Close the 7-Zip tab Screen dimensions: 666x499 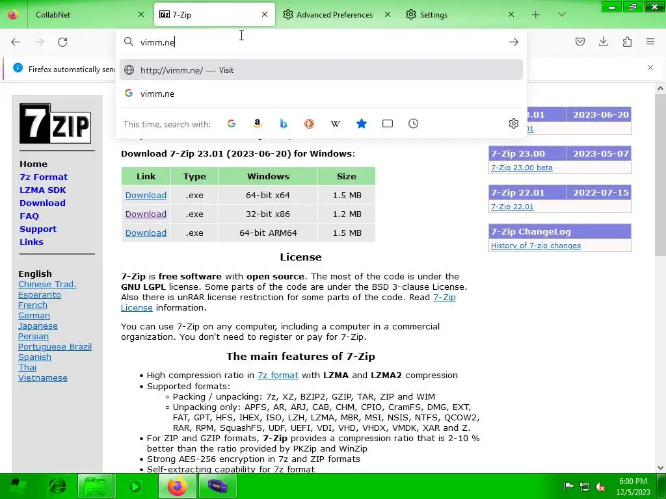point(265,14)
